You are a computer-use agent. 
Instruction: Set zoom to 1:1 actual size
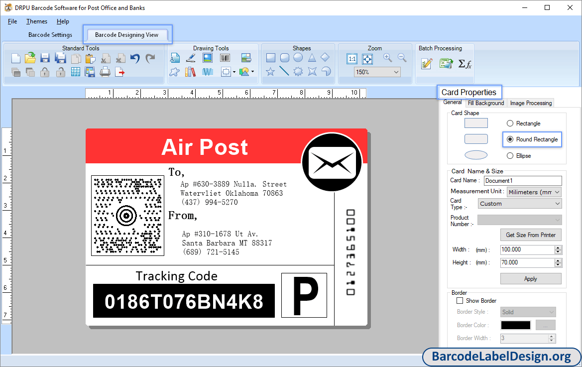click(352, 59)
